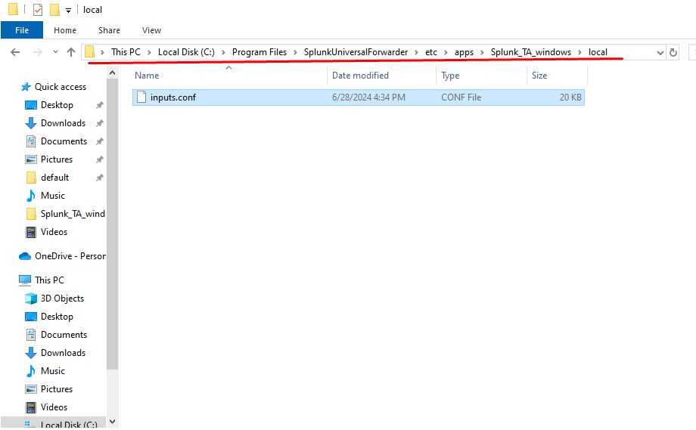Sort by Size column header

539,76
